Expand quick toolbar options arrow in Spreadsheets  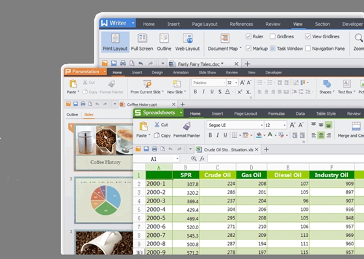190,149
